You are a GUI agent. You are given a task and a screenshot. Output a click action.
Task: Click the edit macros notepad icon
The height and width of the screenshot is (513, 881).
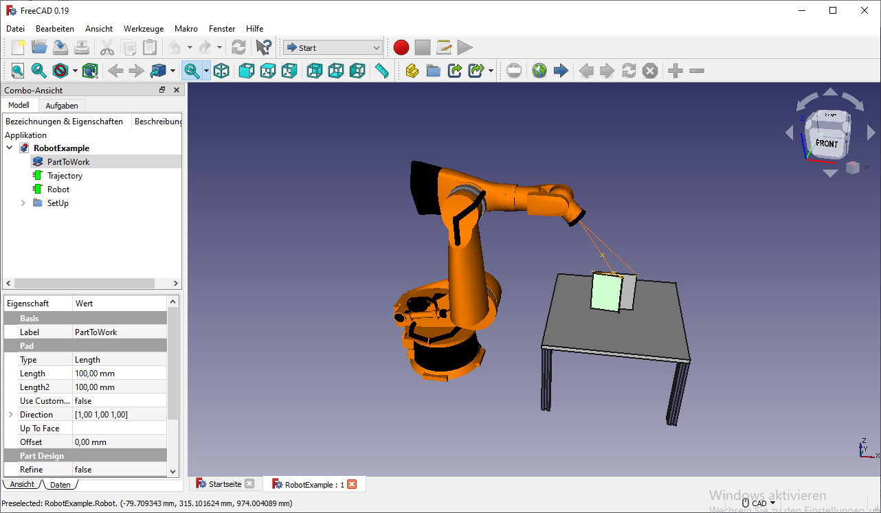[444, 47]
